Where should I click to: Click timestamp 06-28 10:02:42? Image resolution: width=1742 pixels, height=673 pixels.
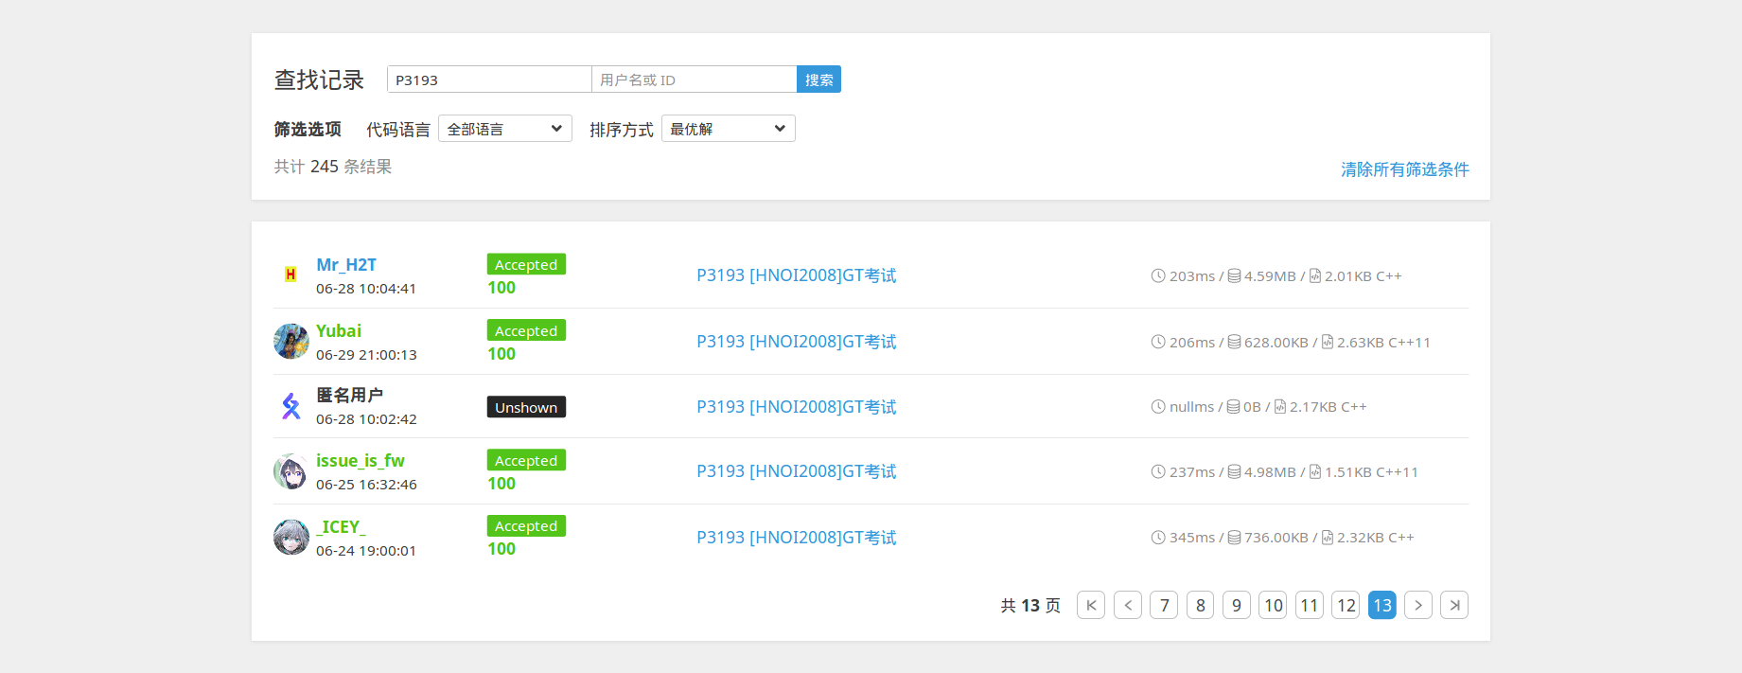[366, 419]
